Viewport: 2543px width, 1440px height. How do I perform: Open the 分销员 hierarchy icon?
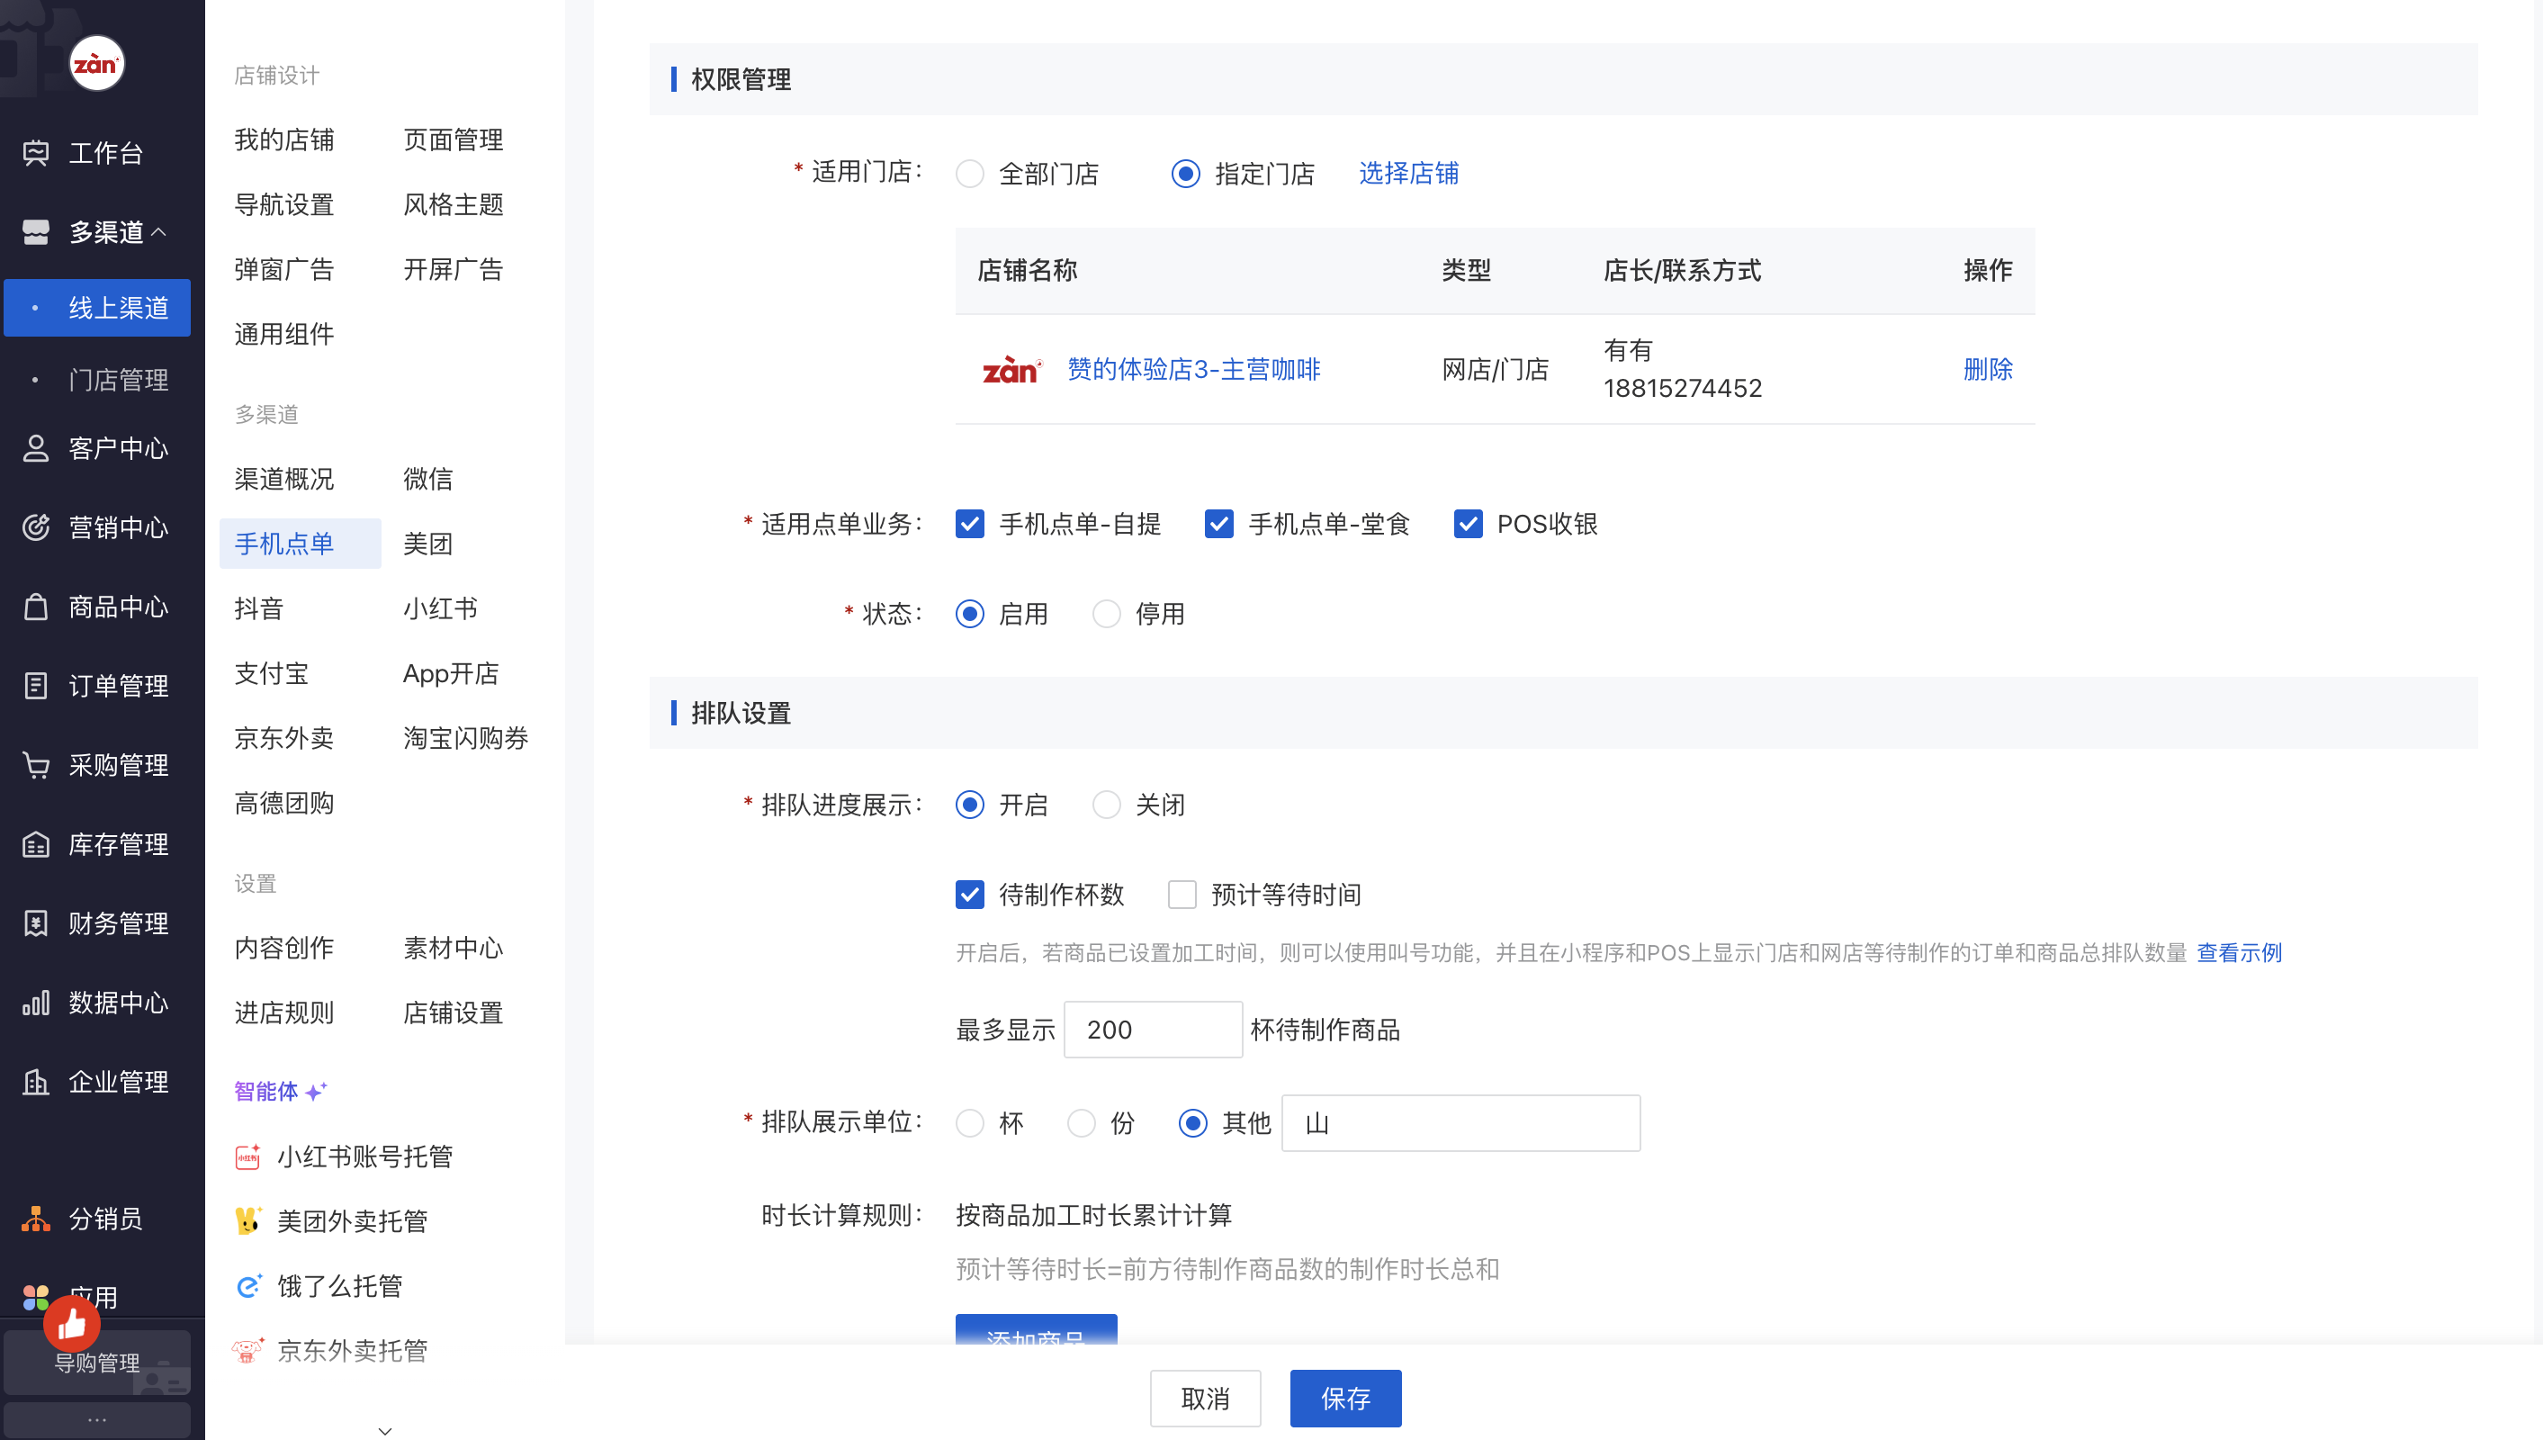pos(36,1219)
